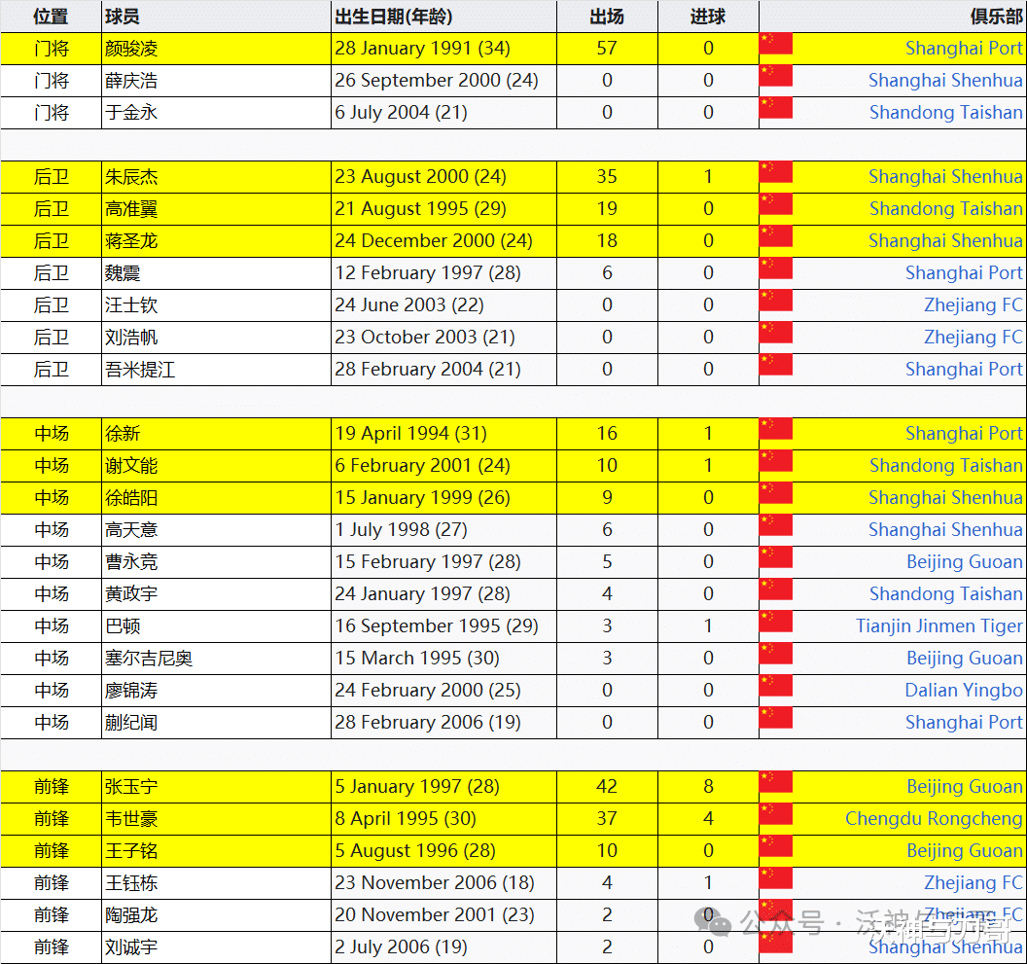This screenshot has height=964, width=1027.
Task: Click the 进球 column header
Action: click(x=708, y=17)
